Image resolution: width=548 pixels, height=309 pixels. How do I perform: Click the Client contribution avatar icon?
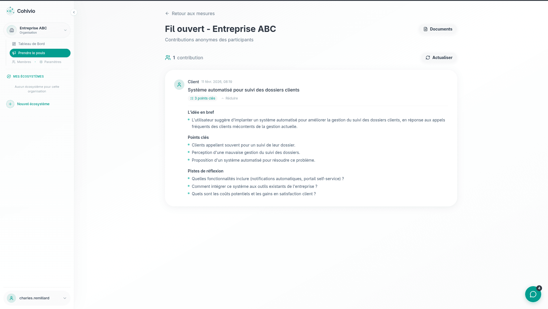pyautogui.click(x=179, y=85)
